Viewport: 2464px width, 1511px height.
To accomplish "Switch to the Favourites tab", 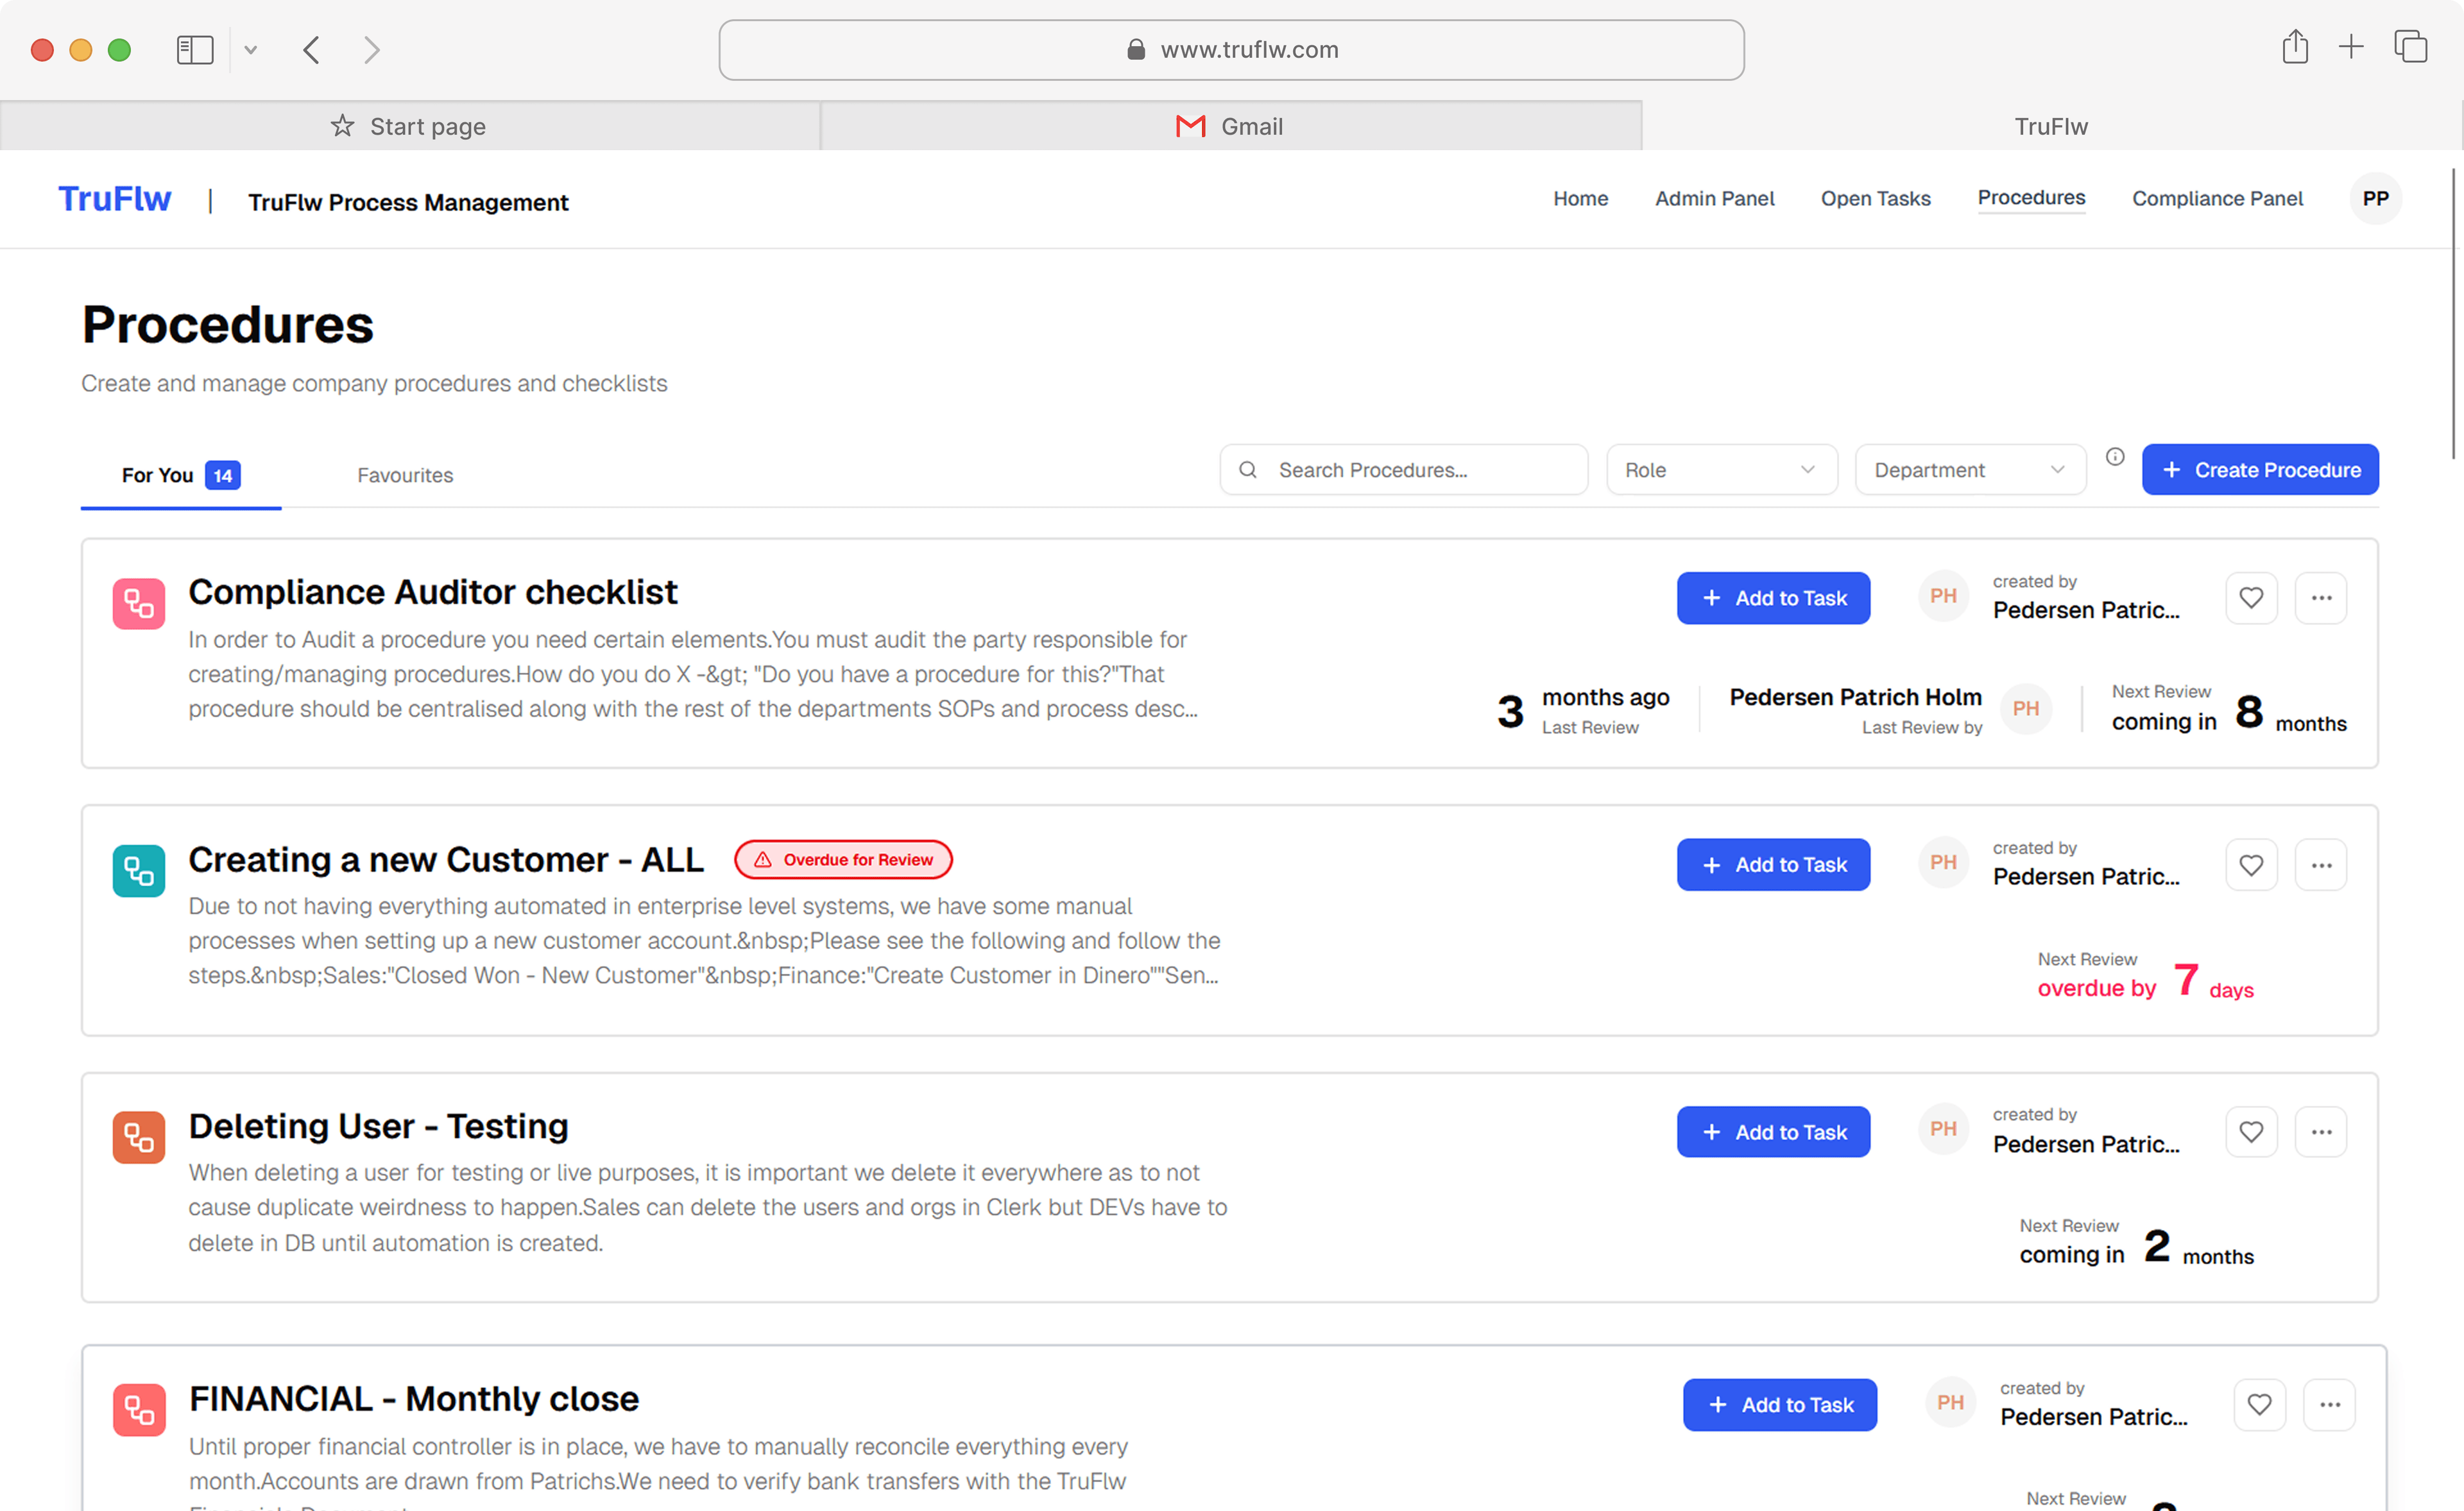I will 405,475.
